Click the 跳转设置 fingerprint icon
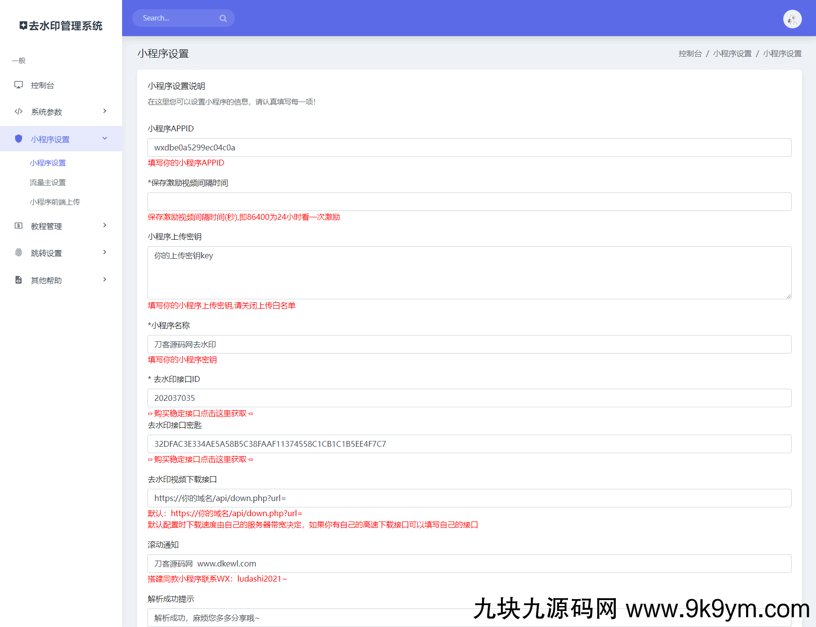Viewport: 816px width, 627px height. pos(19,252)
